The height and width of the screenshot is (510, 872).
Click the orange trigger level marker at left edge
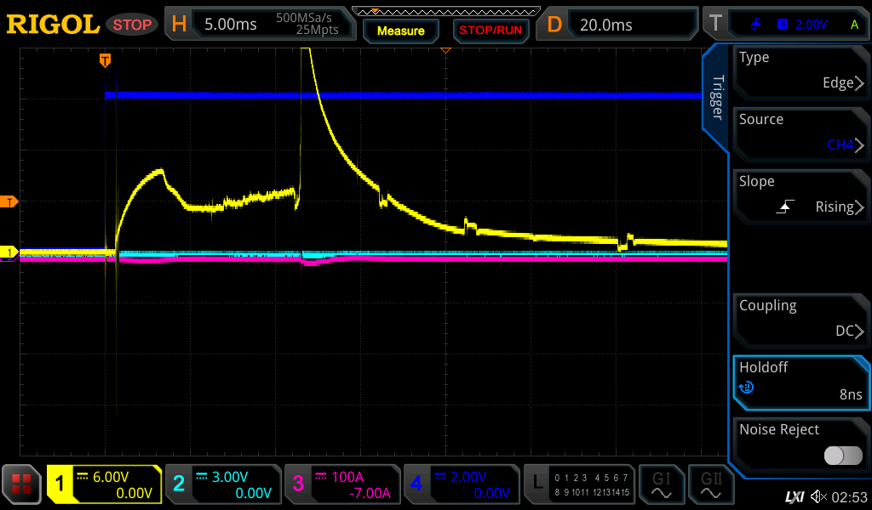pos(9,201)
